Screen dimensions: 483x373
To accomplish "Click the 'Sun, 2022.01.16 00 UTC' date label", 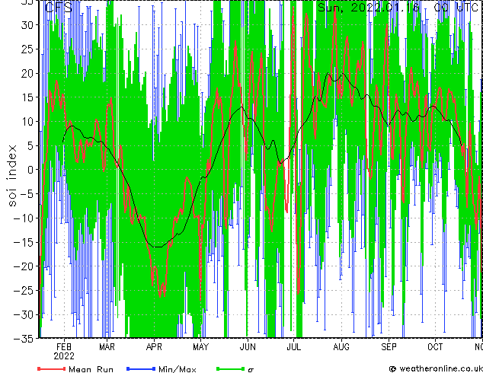I will (x=398, y=7).
